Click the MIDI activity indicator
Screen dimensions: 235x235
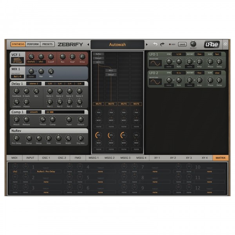[x=170, y=44]
